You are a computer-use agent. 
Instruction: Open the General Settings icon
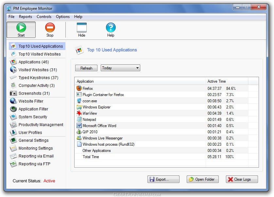click(13, 140)
